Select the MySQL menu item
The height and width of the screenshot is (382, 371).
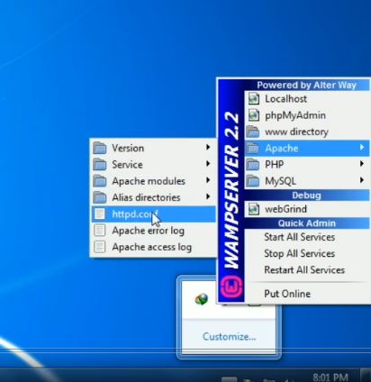(307, 181)
